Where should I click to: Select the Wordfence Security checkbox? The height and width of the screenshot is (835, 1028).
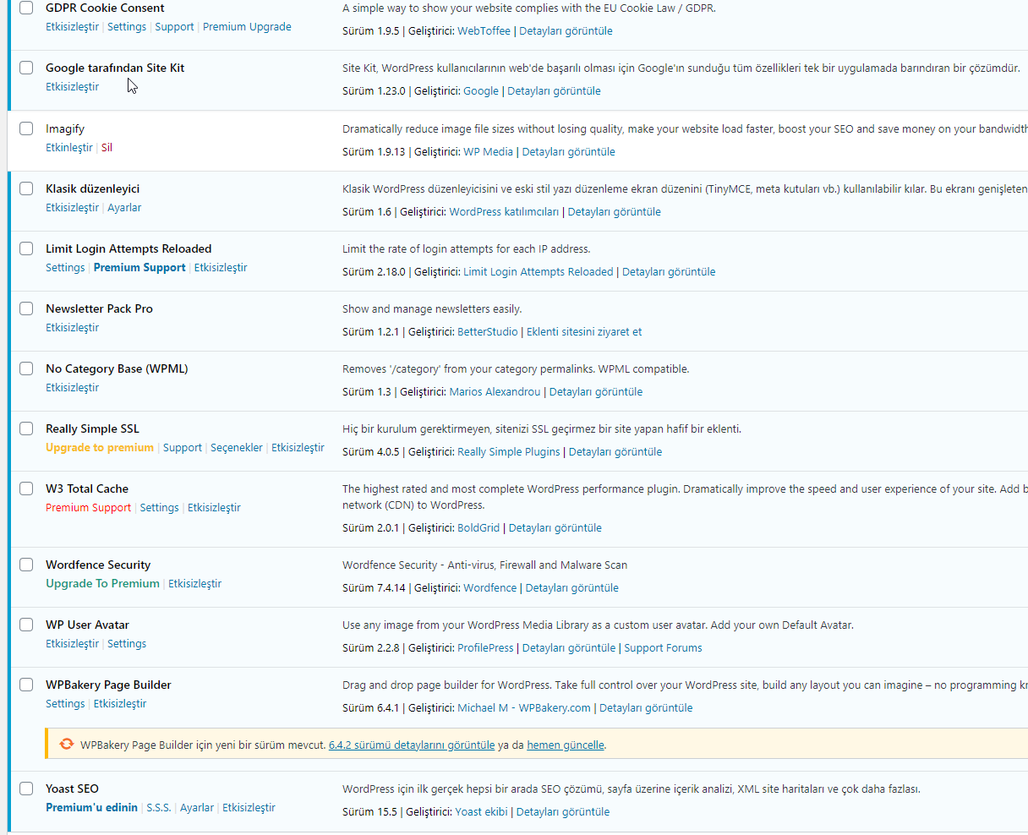26,565
